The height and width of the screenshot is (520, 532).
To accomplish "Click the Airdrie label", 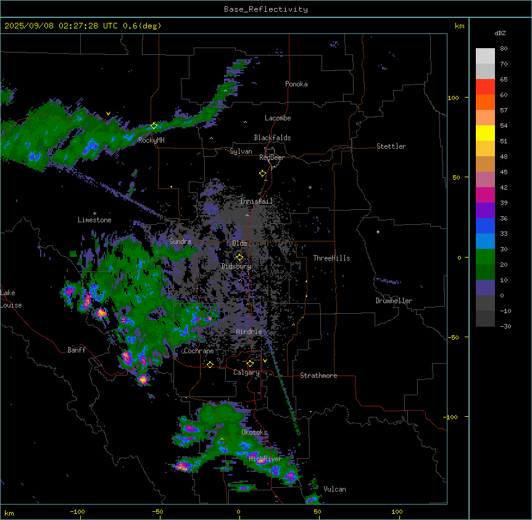I will pyautogui.click(x=249, y=332).
